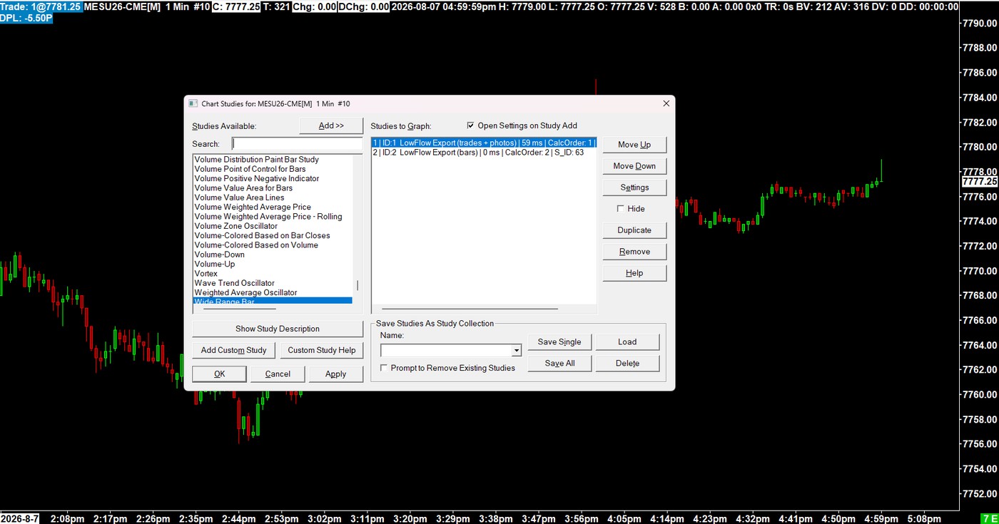Choose Weighted Average Oscillator

[273, 292]
